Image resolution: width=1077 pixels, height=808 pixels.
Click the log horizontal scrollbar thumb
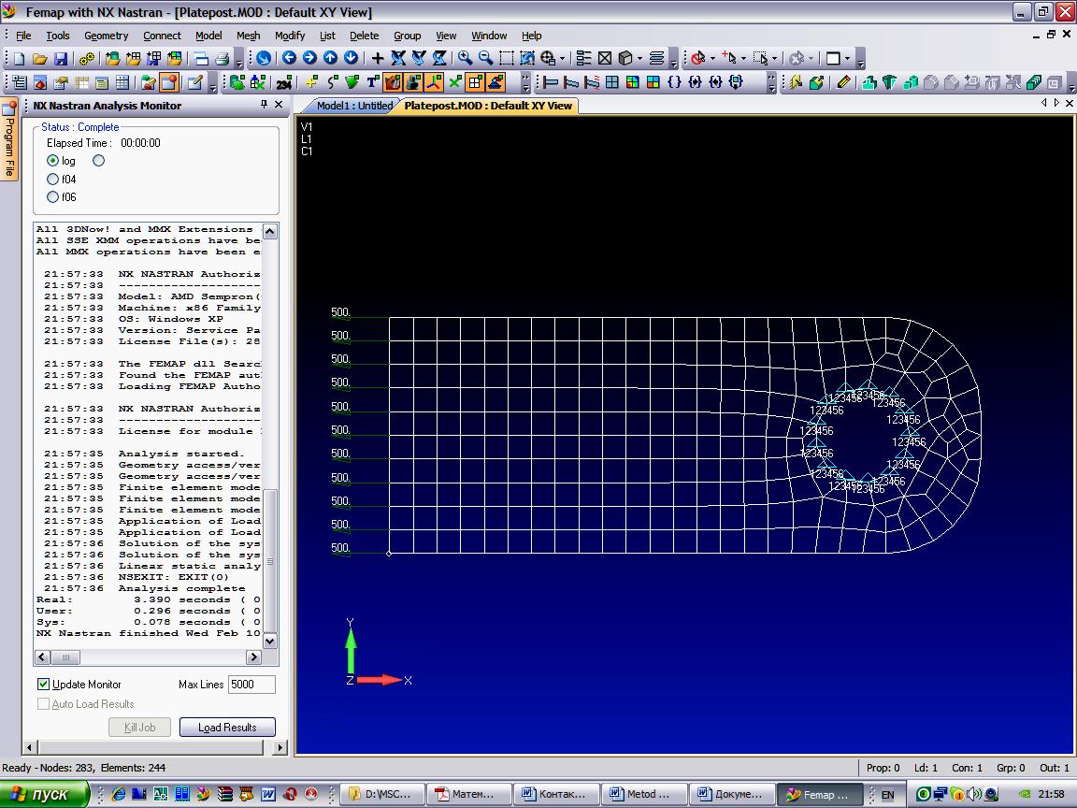(x=66, y=657)
